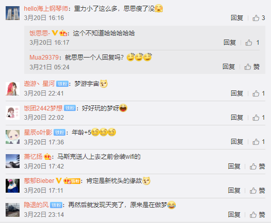Open hello海上钢琴师's profile via username
This screenshot has width=271, height=223.
click(x=46, y=9)
